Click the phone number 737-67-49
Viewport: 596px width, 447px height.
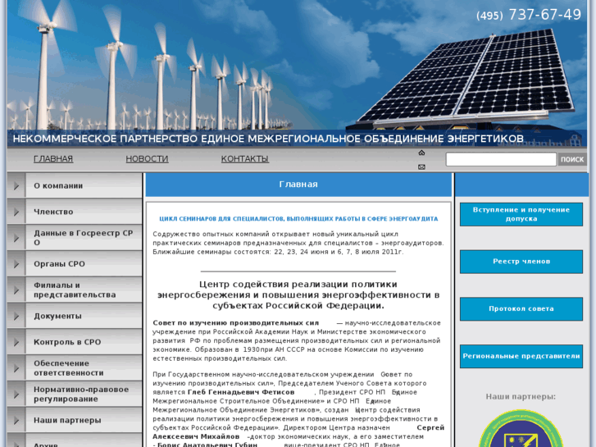pyautogui.click(x=544, y=15)
